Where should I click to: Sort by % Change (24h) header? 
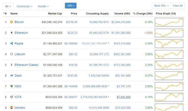coord(143,13)
